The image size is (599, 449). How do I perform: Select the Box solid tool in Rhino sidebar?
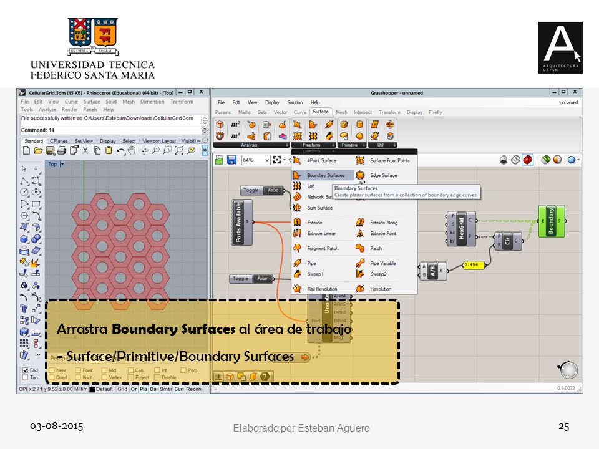click(24, 239)
